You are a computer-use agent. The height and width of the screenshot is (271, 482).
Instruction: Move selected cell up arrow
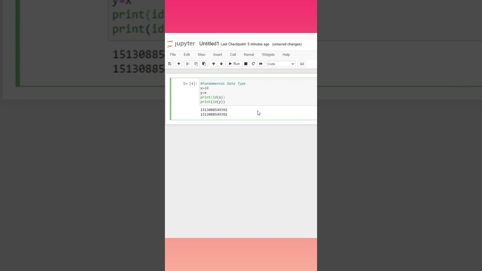(x=214, y=64)
